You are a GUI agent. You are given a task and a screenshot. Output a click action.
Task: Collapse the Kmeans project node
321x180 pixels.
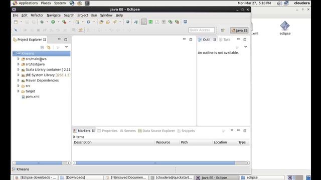pyautogui.click(x=14, y=53)
